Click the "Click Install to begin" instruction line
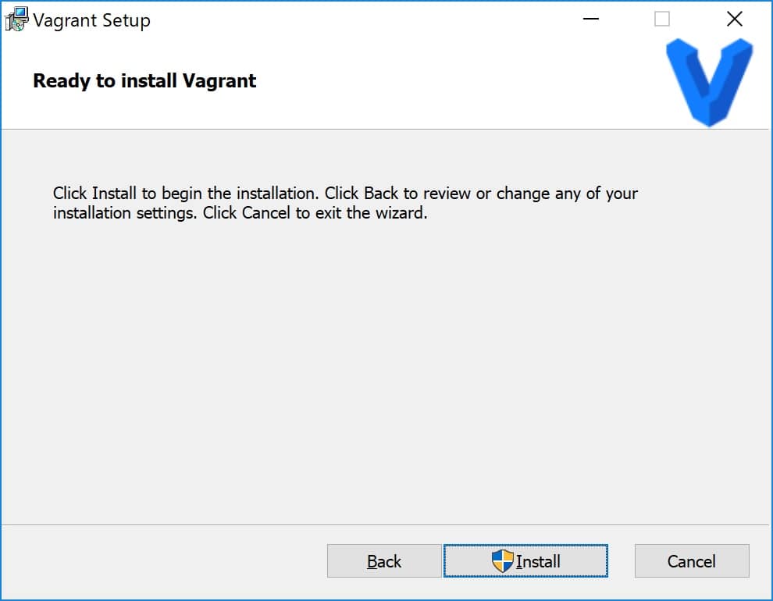773x601 pixels. (345, 193)
